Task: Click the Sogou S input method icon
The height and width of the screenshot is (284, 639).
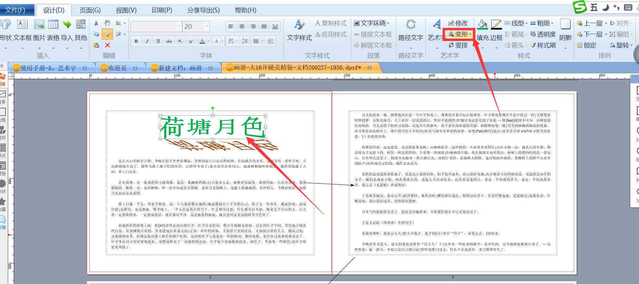Action: [x=580, y=7]
